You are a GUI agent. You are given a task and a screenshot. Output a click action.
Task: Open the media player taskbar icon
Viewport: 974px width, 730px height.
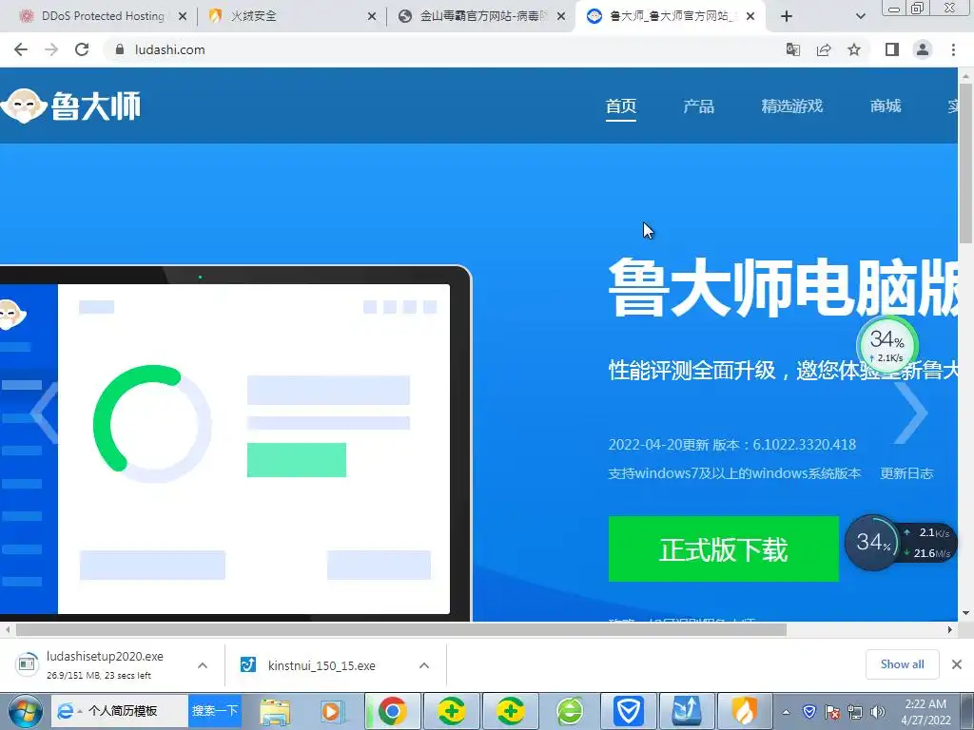pyautogui.click(x=332, y=711)
